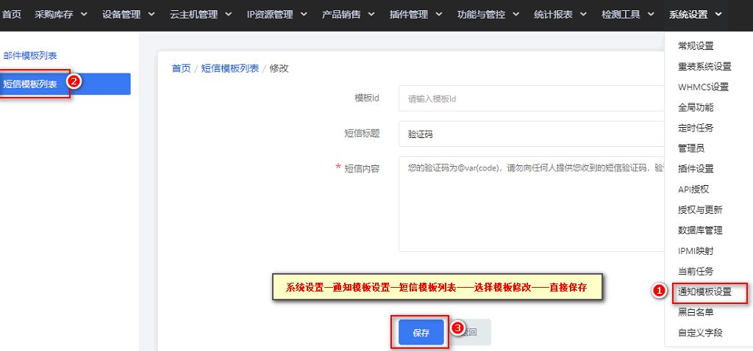Expand the 采购库存 menu
Image resolution: width=753 pixels, height=351 pixels.
[x=60, y=15]
